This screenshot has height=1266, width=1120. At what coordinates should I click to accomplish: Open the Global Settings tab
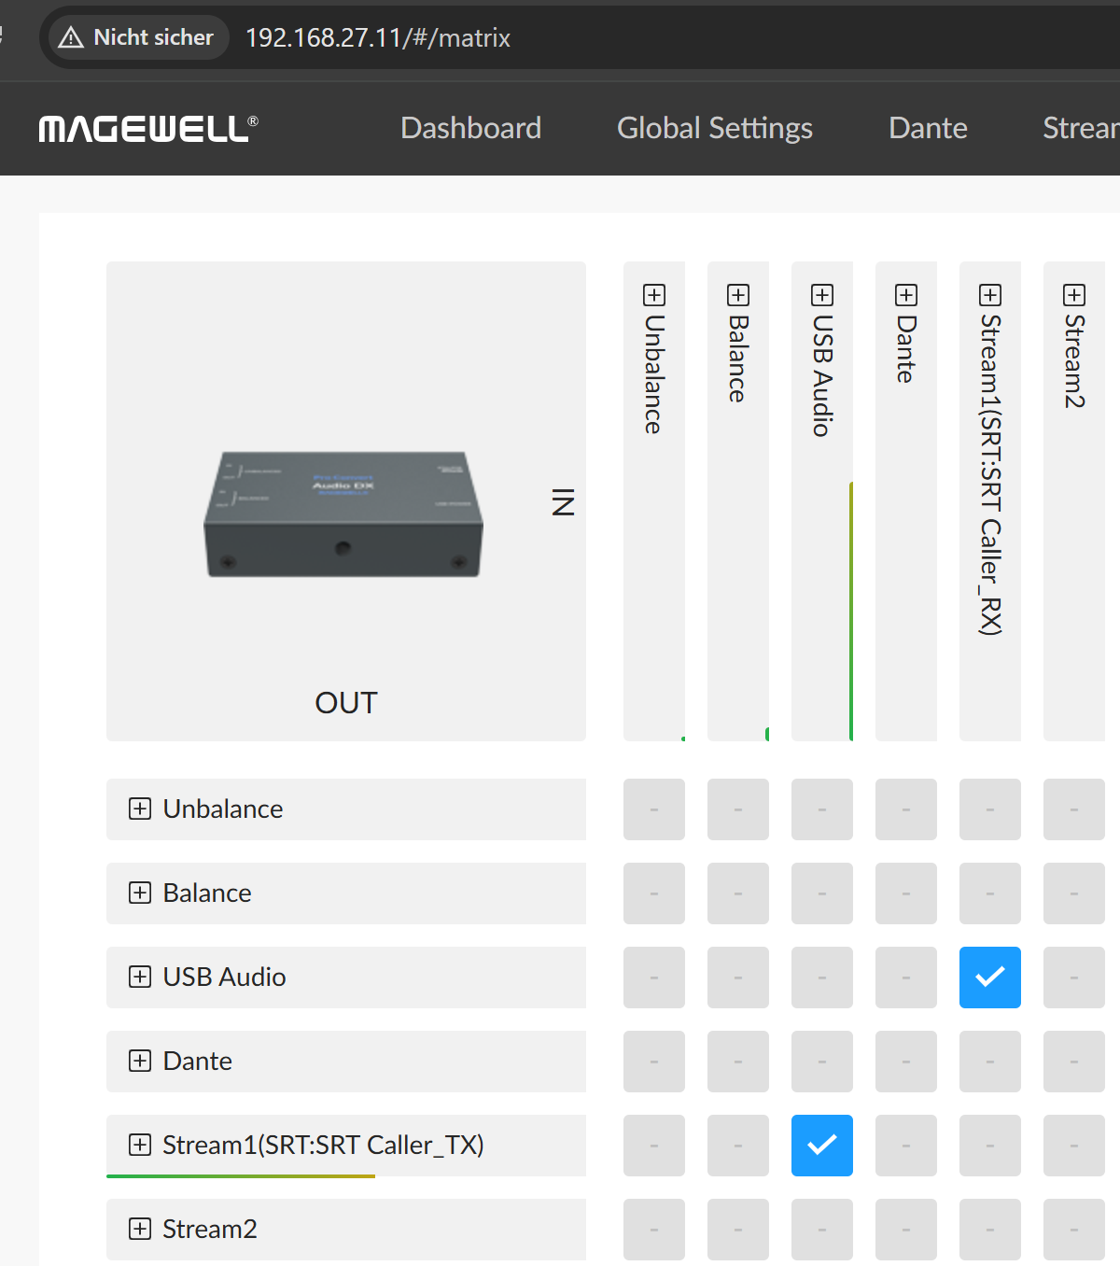tap(714, 128)
